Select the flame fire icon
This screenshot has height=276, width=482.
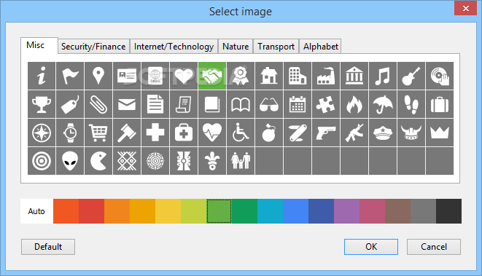[354, 104]
